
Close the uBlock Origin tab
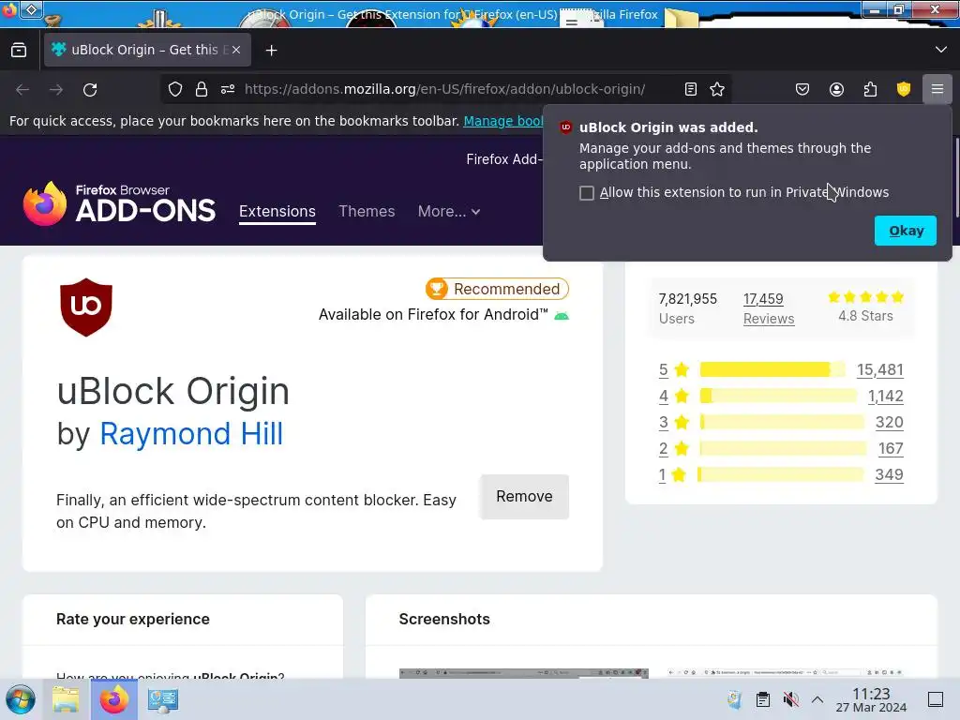tap(236, 50)
